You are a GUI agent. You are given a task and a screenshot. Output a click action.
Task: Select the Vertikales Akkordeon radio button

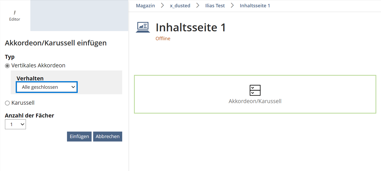pyautogui.click(x=7, y=66)
